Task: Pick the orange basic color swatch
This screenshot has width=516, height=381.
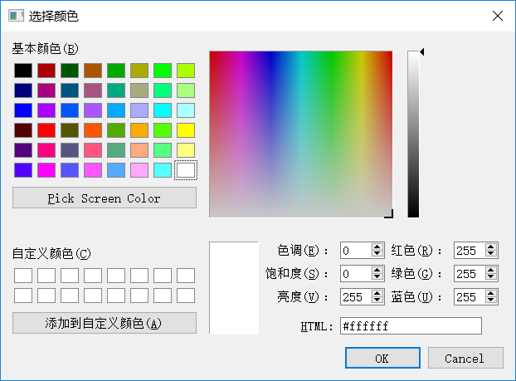Action: click(139, 130)
